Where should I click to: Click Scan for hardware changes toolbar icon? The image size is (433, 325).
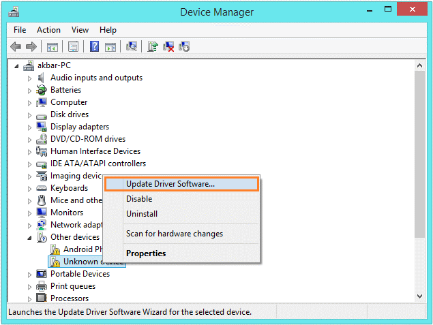pyautogui.click(x=132, y=46)
